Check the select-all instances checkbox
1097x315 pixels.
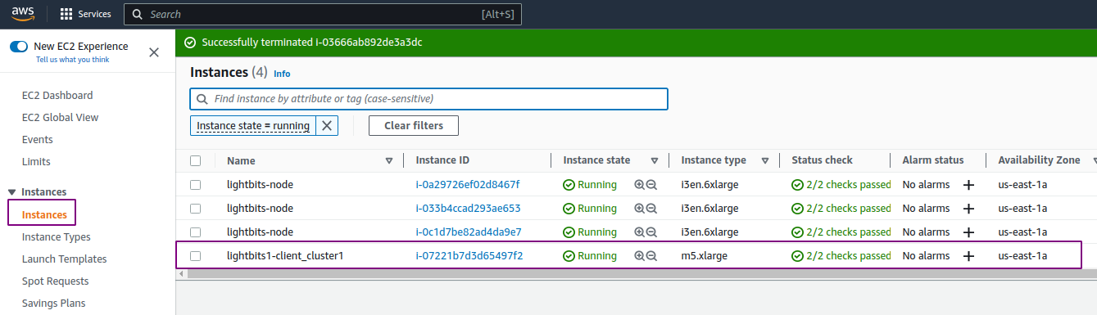195,160
